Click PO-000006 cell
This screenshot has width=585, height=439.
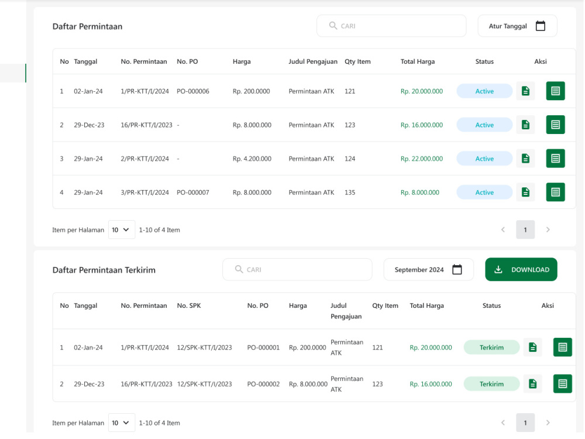tap(193, 91)
